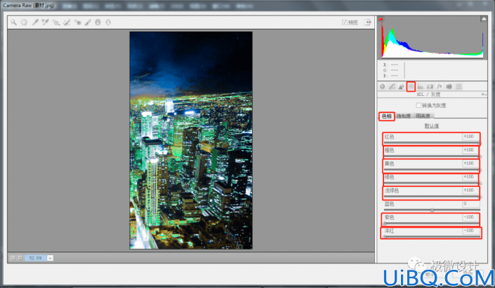Click the zoom percentage field
This screenshot has height=288, width=495.
coord(36,258)
